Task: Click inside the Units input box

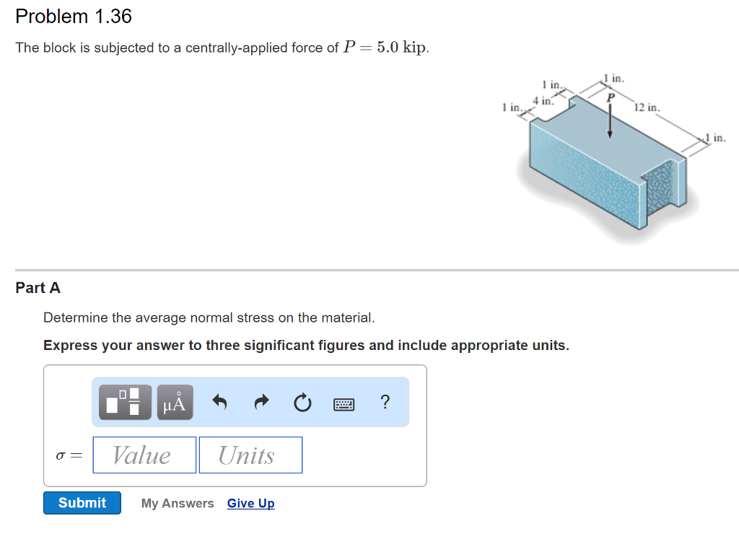Action: [x=250, y=455]
